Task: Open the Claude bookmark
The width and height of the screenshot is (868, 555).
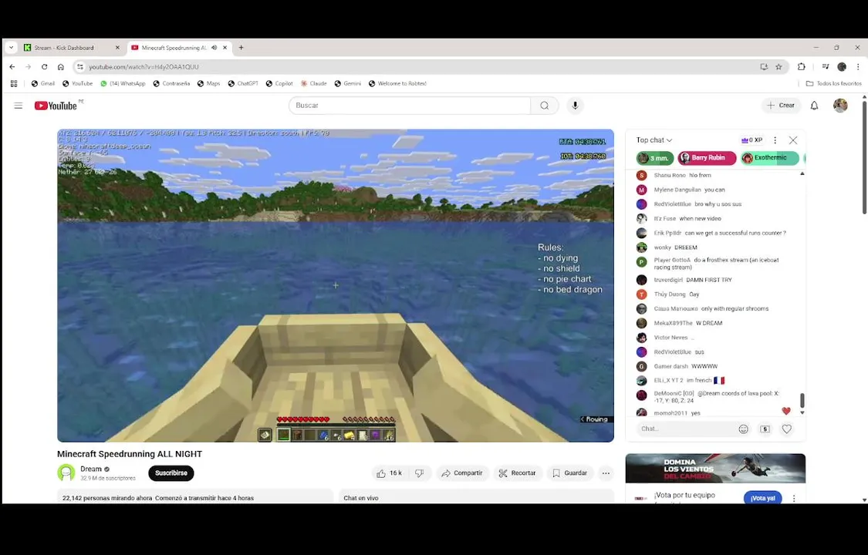Action: click(x=313, y=83)
